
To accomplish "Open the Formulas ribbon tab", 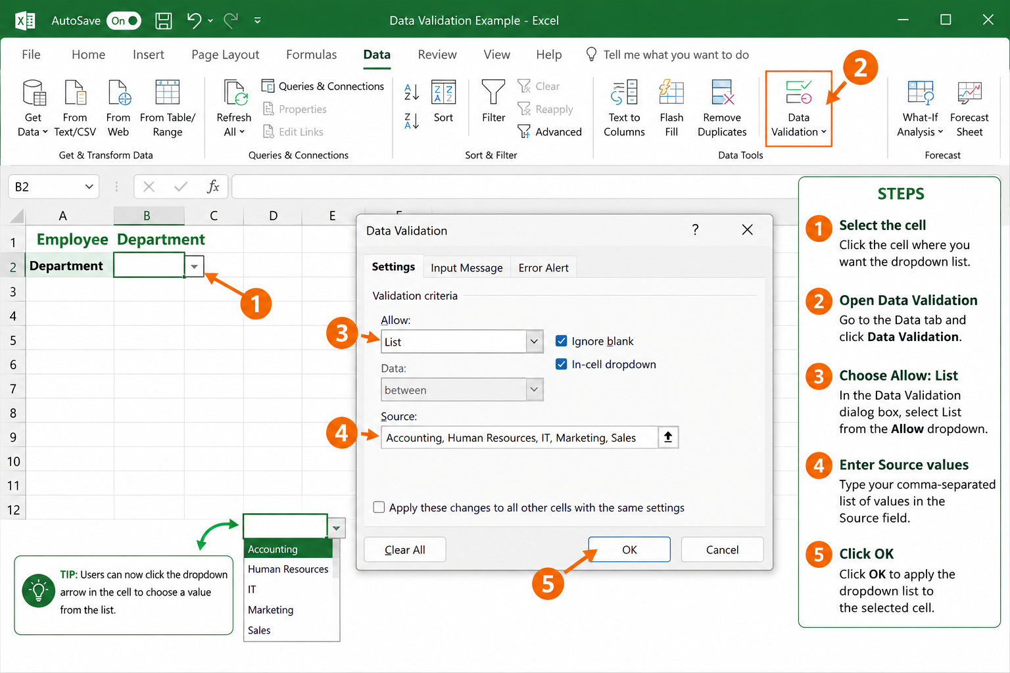I will point(312,55).
